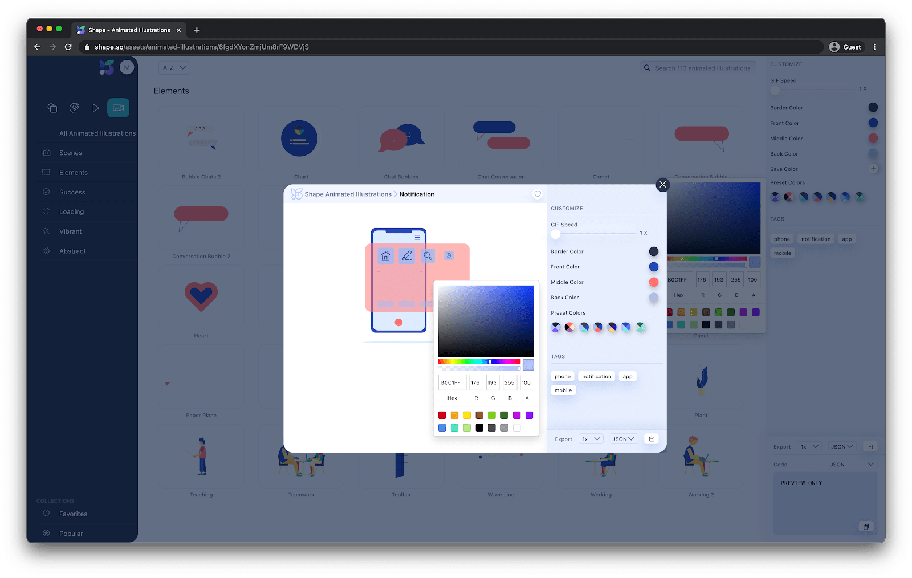Screen dimensions: 912x578
Task: Click the checkmark icon beside Success
Action: coord(46,192)
